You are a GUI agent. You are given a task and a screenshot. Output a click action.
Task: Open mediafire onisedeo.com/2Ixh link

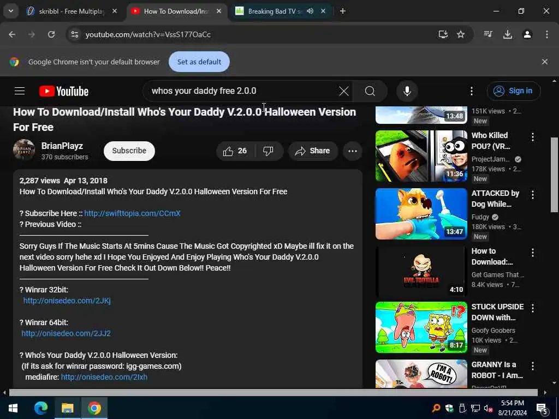[104, 377]
